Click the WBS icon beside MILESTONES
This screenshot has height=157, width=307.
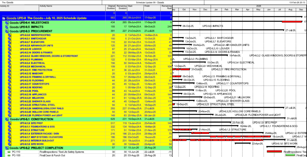[7, 22]
